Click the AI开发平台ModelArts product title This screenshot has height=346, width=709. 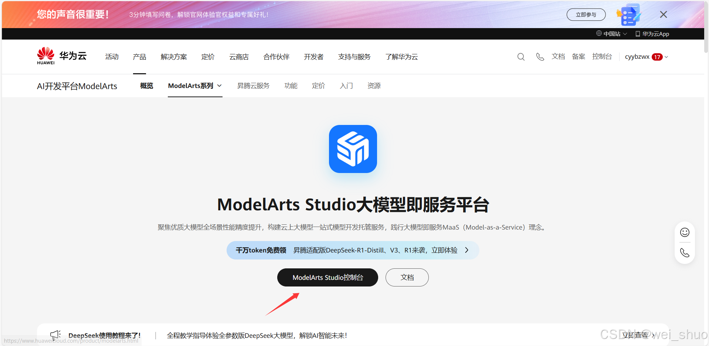click(77, 86)
